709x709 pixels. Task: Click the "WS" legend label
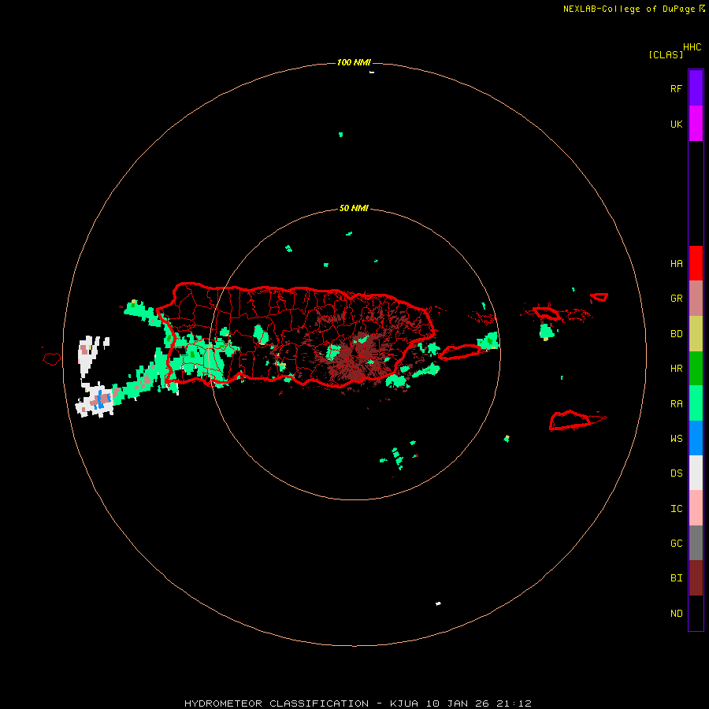676,439
